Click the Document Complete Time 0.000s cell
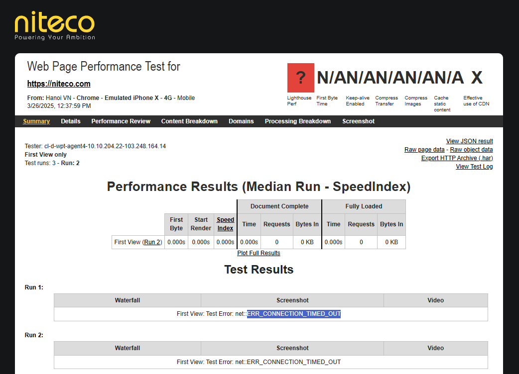The width and height of the screenshot is (519, 374). point(249,242)
